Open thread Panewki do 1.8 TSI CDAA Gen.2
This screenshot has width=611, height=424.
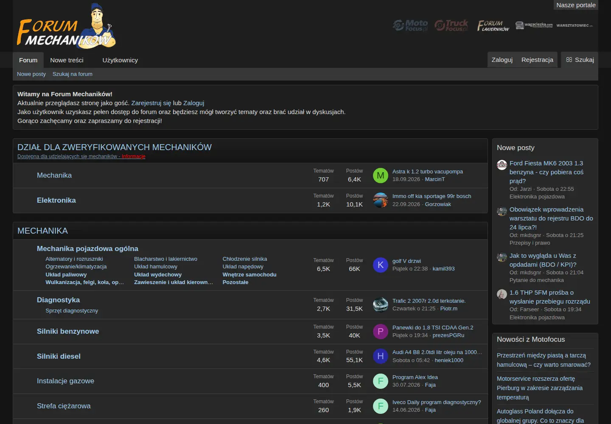click(433, 328)
